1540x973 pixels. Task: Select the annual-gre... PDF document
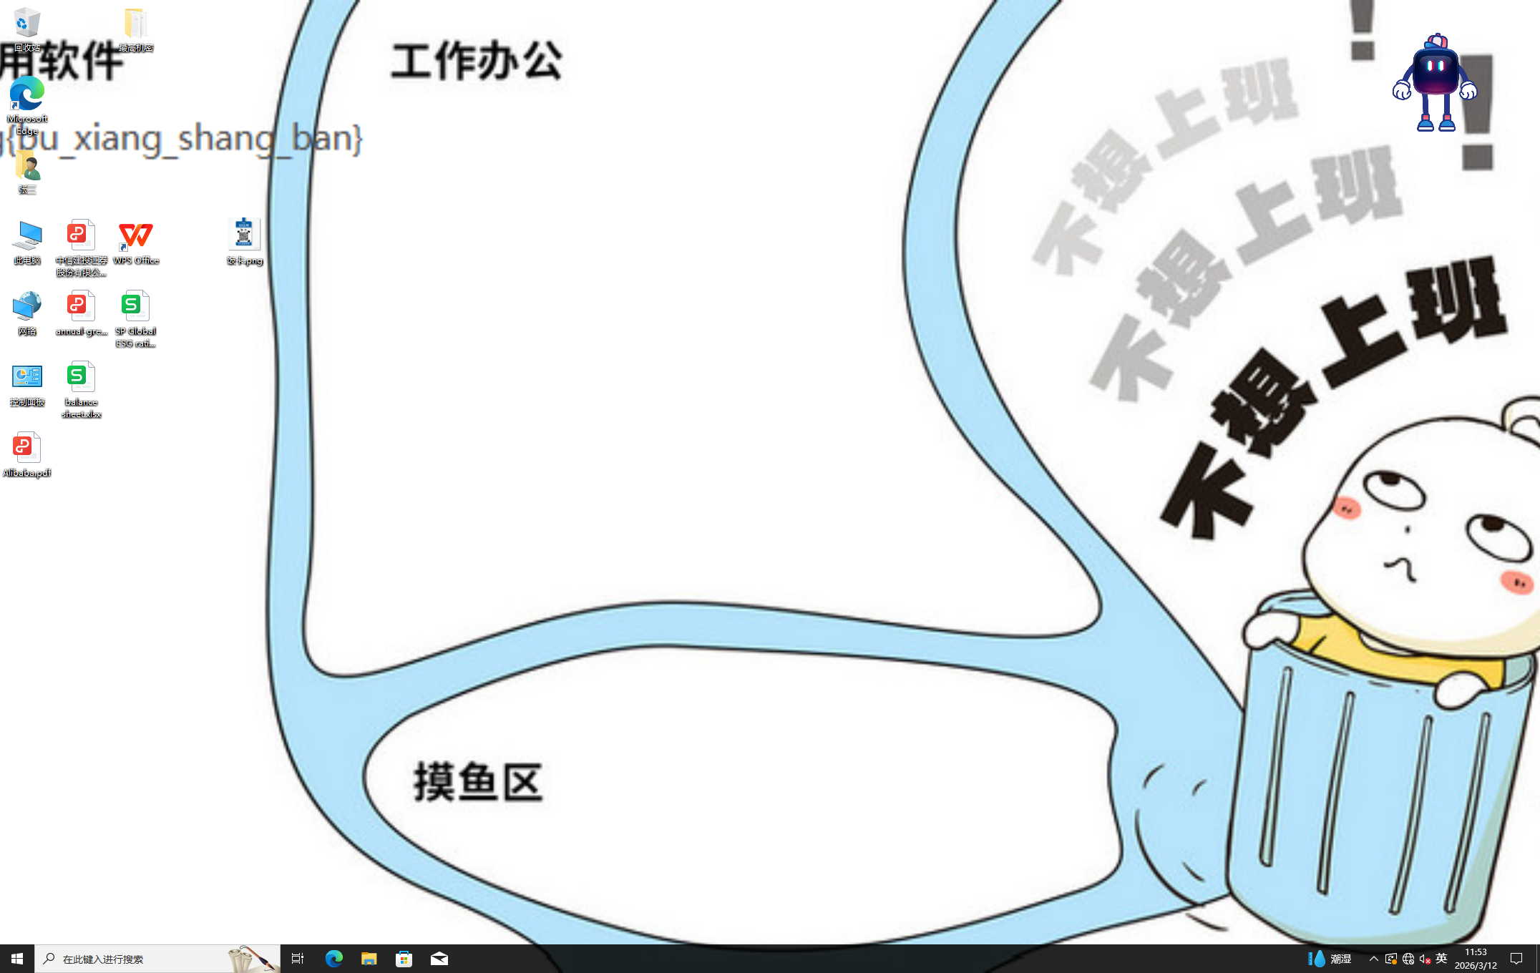pyautogui.click(x=81, y=312)
